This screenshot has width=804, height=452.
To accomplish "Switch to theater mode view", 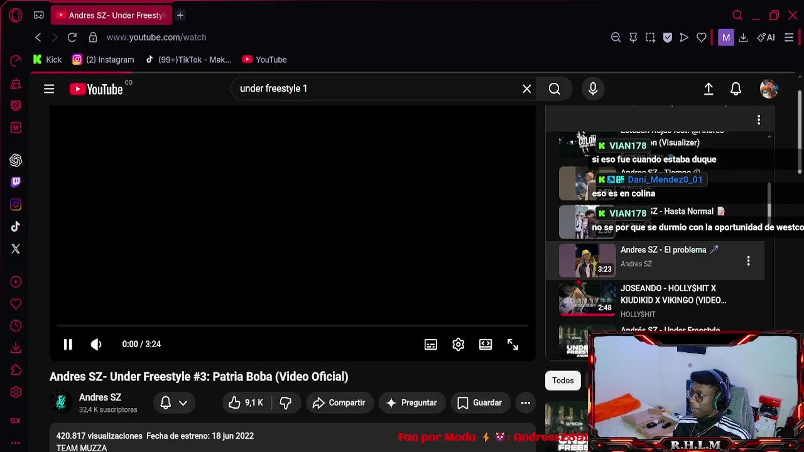I will [486, 344].
